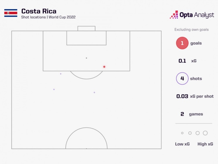Select the purple shot nearest the penalty arc

pos(61,74)
